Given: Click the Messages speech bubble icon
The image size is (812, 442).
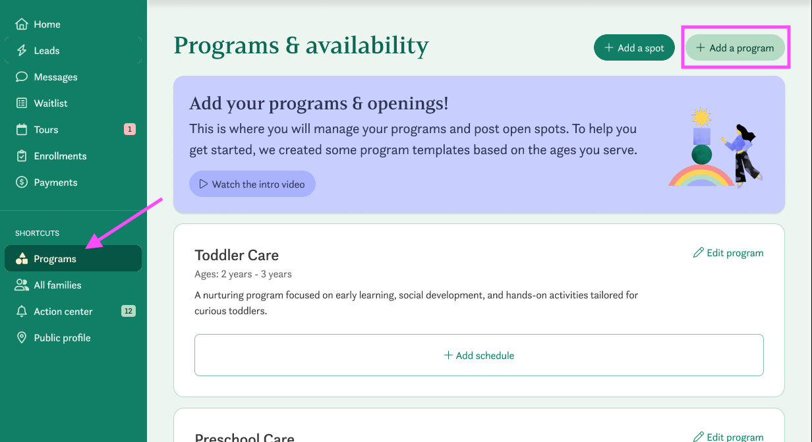Looking at the screenshot, I should pyautogui.click(x=22, y=77).
